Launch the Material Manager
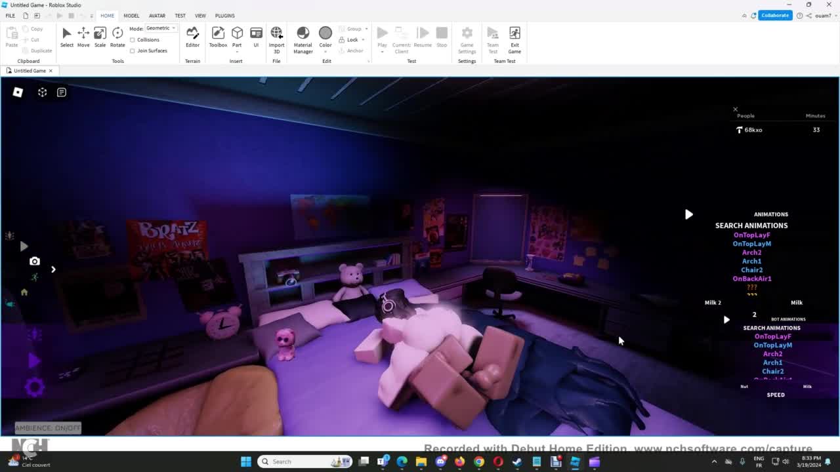This screenshot has width=840, height=472. click(303, 38)
